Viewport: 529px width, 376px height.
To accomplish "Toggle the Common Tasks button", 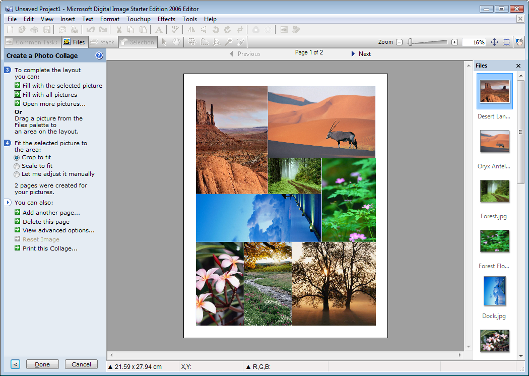I will point(32,42).
